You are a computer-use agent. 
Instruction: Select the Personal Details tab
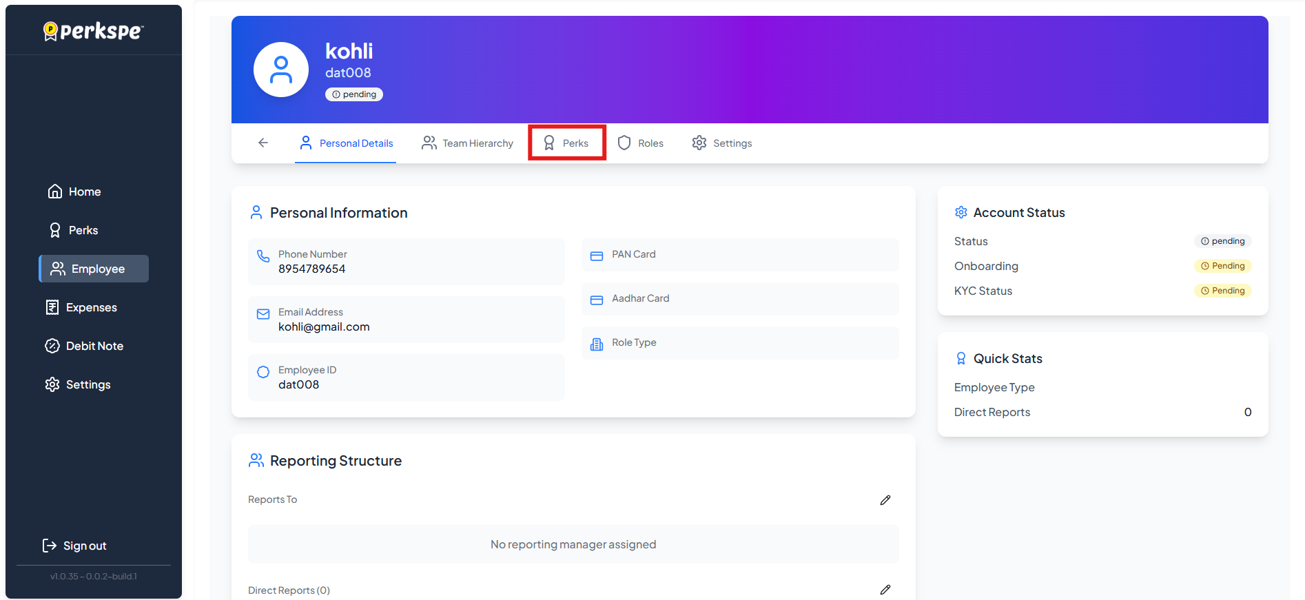click(346, 143)
